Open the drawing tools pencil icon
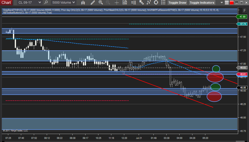249x142 pixels. tap(92, 3)
